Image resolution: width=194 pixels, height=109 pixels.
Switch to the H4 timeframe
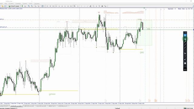[x=62, y=6]
